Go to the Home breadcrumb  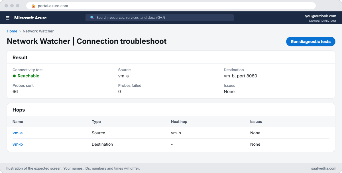pos(12,31)
